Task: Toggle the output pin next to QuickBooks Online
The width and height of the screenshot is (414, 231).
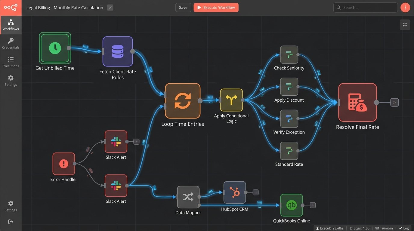Action: point(312,205)
